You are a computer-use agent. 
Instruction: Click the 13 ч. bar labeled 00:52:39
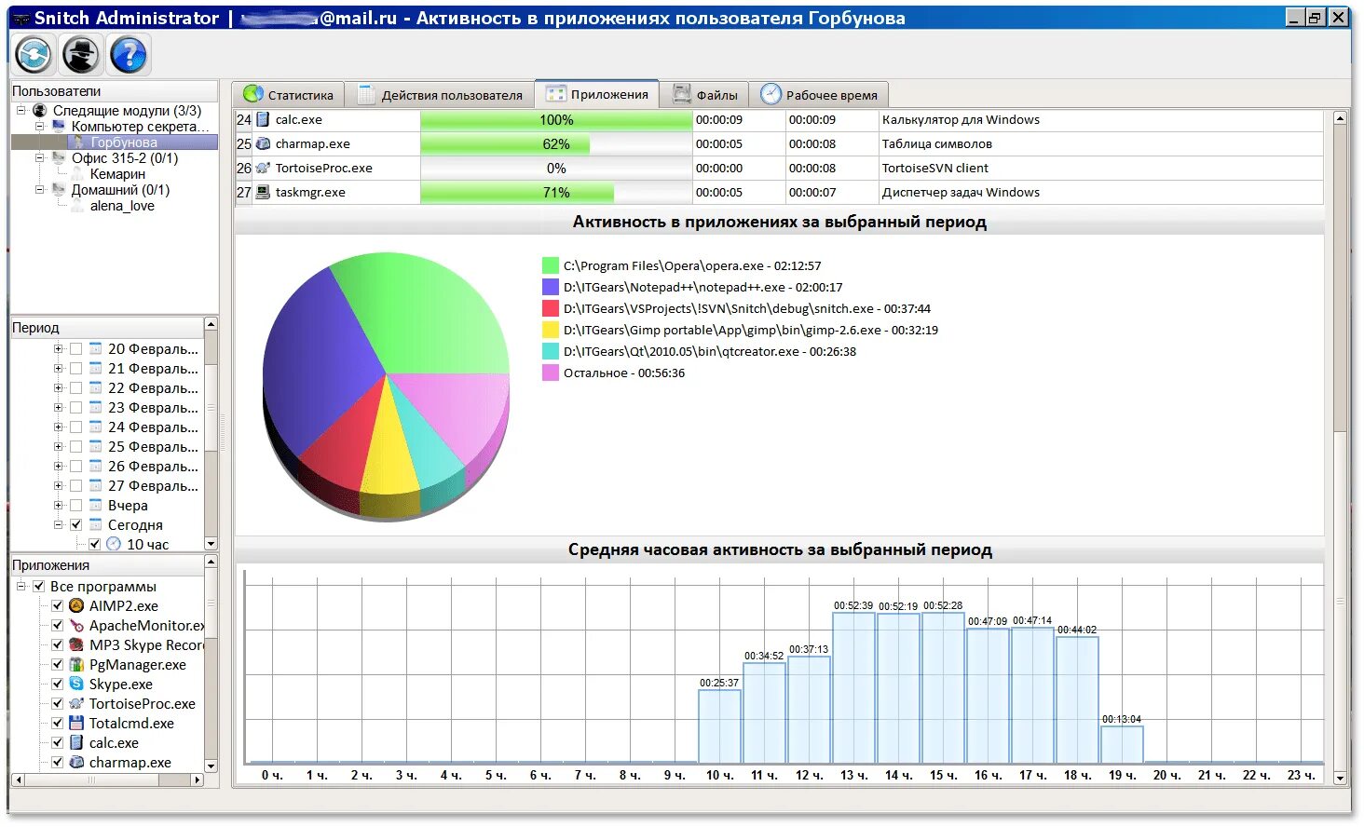click(x=853, y=687)
